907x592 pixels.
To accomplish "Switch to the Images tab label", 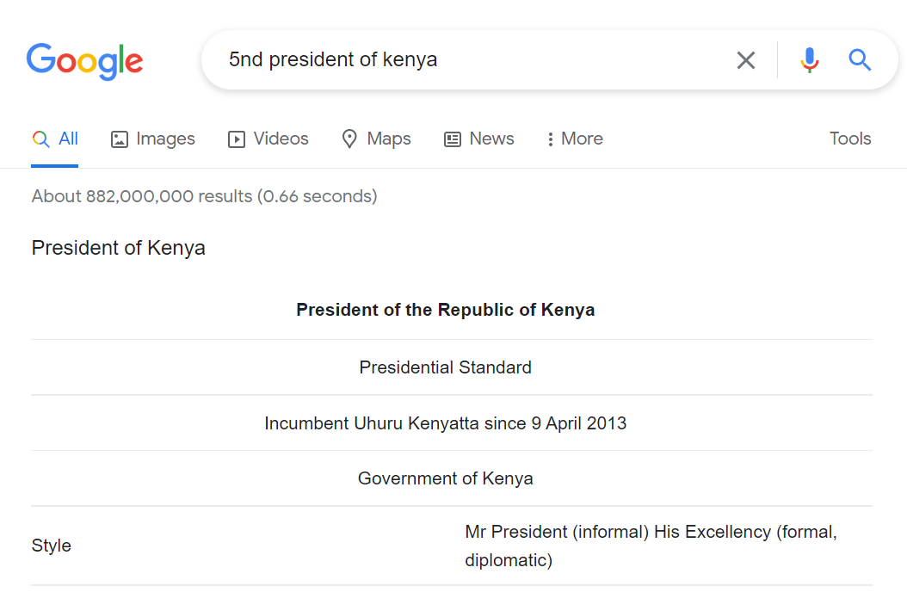I will click(165, 139).
